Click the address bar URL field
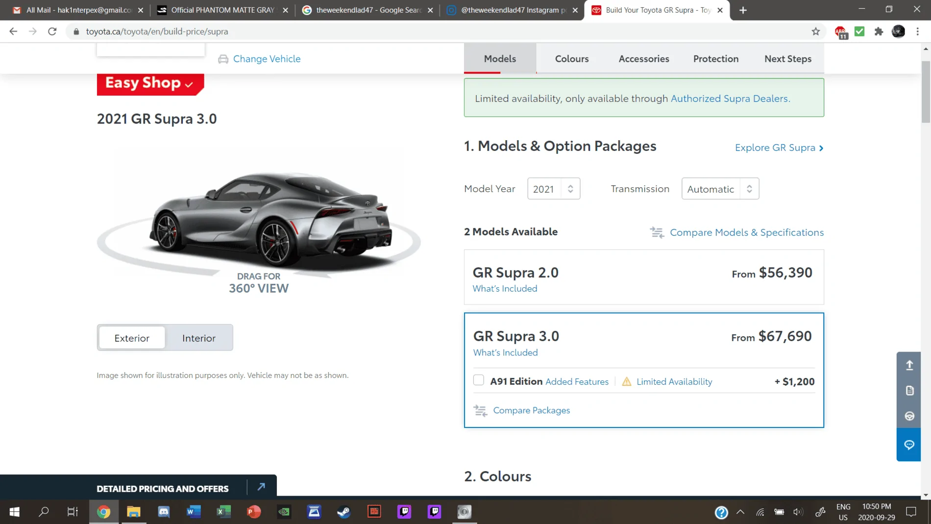 pyautogui.click(x=441, y=31)
